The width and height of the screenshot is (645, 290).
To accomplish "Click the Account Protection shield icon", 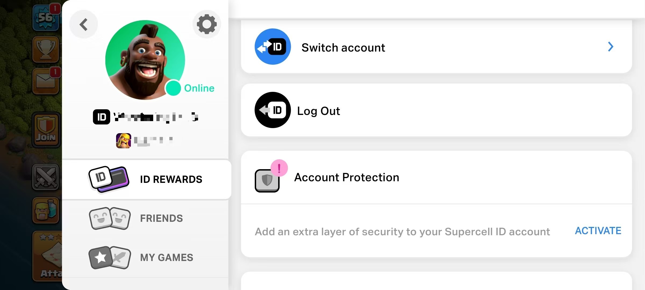I will (267, 180).
